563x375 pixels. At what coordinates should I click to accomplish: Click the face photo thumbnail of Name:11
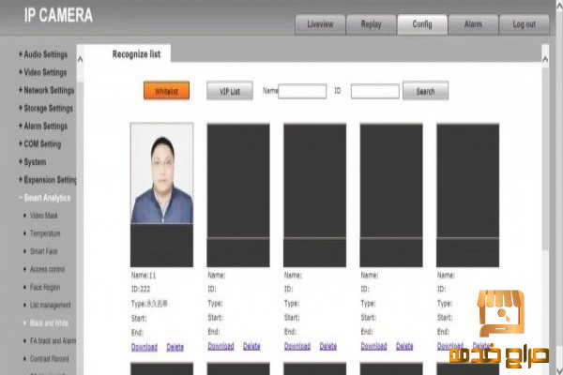(162, 173)
